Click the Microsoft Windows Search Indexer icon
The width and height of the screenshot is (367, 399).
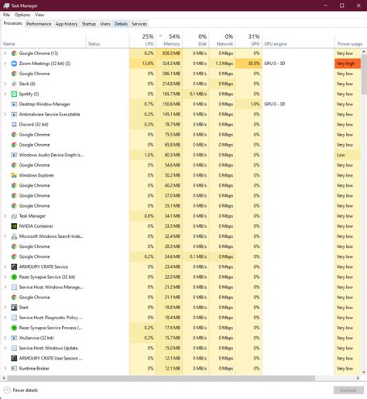pos(14,236)
